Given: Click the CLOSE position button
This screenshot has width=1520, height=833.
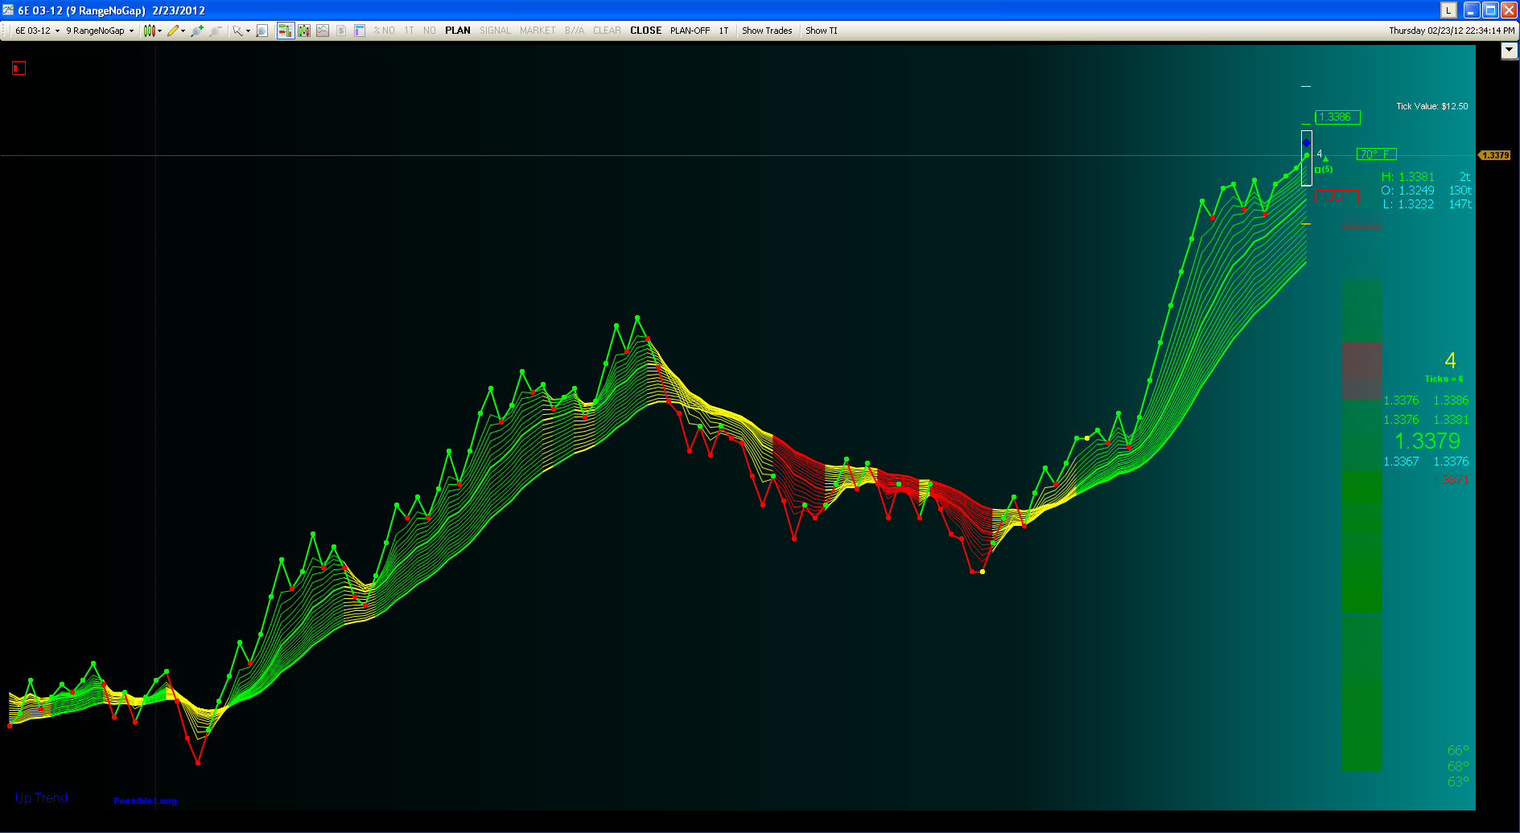Looking at the screenshot, I should click(x=645, y=31).
